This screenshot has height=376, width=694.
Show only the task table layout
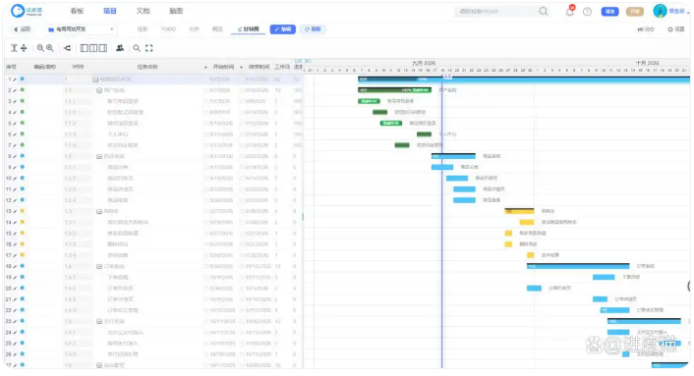pyautogui.click(x=85, y=48)
